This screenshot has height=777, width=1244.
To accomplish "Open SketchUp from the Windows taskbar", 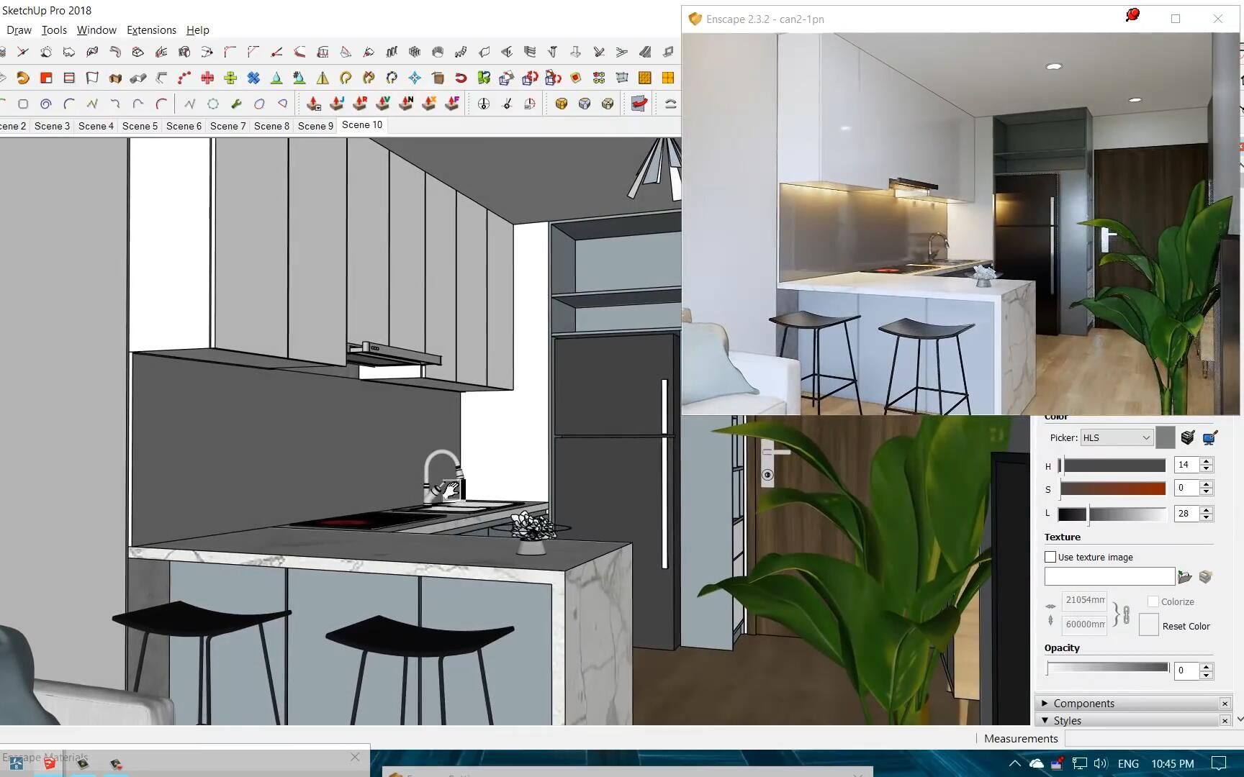I will point(50,765).
